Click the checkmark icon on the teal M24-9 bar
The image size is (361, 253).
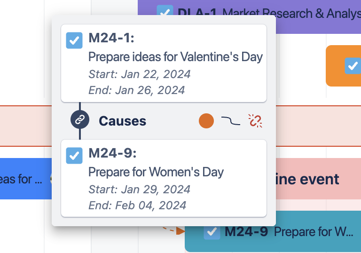[212, 232]
